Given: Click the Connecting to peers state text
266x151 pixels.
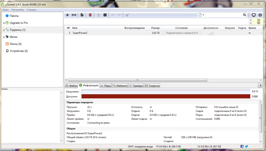Looking at the screenshot, I should pos(98,123).
